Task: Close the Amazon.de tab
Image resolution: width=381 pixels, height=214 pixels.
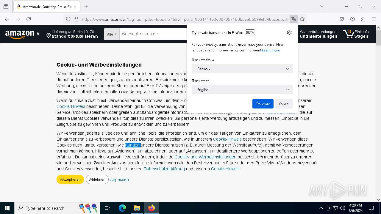Action: pyautogui.click(x=75, y=7)
